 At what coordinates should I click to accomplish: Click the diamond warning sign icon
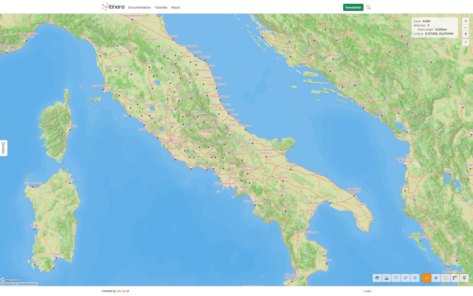(415, 278)
